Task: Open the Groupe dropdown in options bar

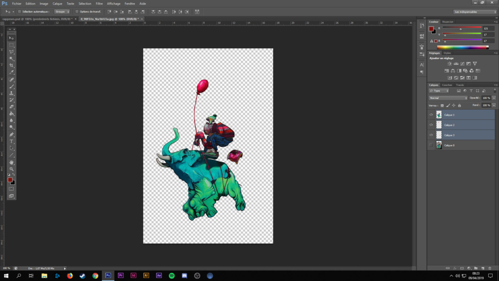Action: pyautogui.click(x=62, y=12)
